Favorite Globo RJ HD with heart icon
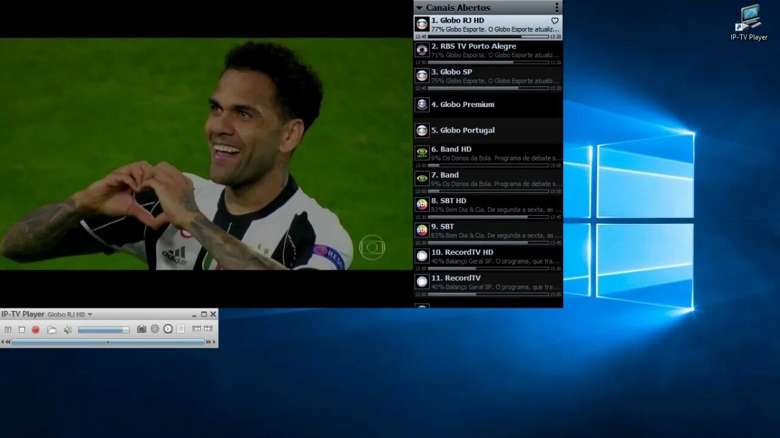The height and width of the screenshot is (438, 780). pyautogui.click(x=555, y=21)
